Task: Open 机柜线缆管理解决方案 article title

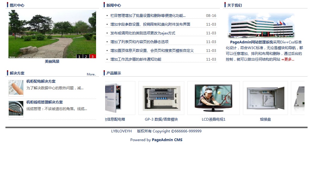Action: click(44, 102)
